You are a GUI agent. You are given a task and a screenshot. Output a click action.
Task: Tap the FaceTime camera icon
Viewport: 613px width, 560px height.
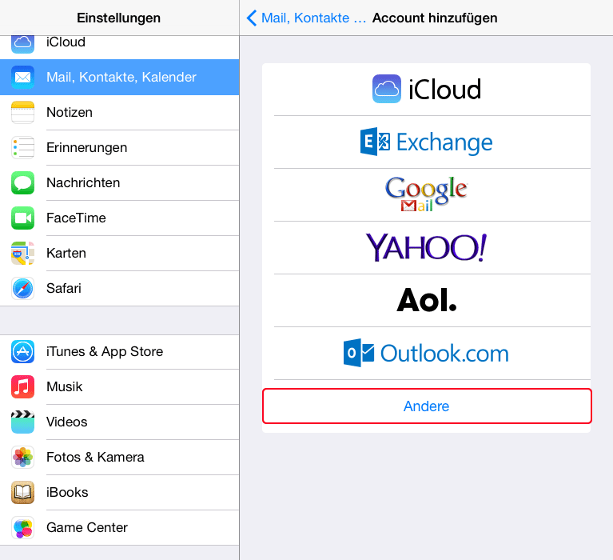click(x=22, y=218)
